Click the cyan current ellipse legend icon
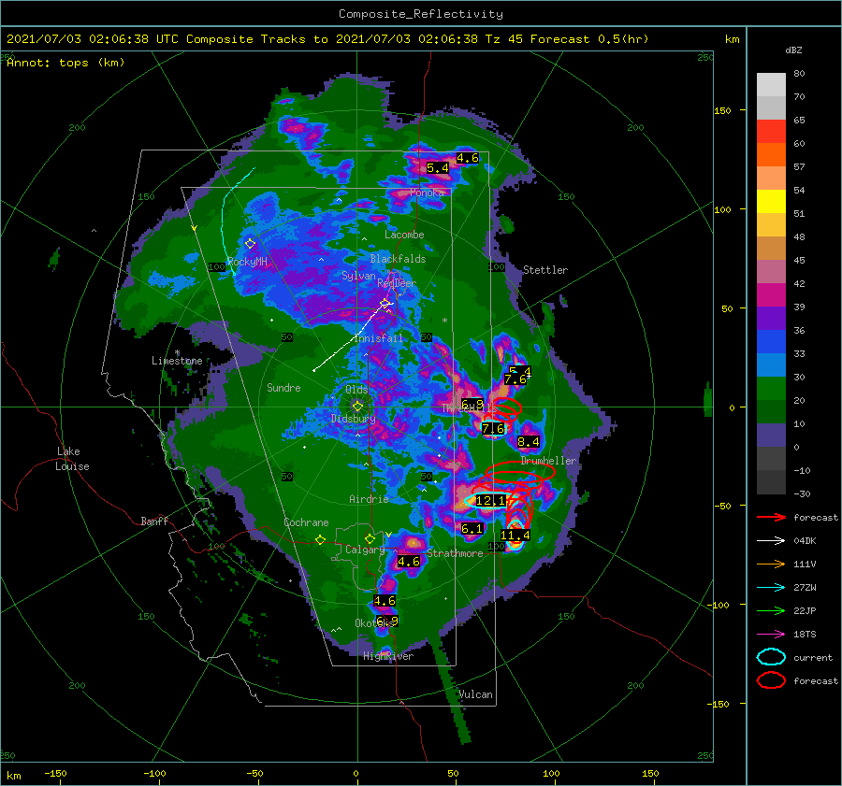This screenshot has width=842, height=786. point(771,657)
